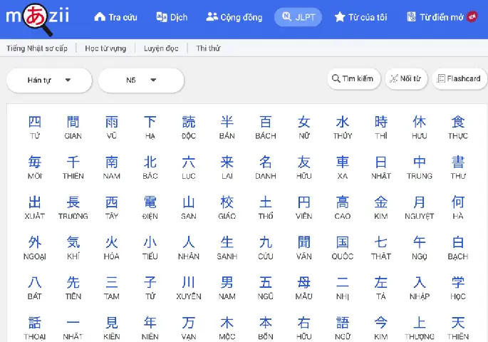Select the JLPT tab
488x342 pixels.
pyautogui.click(x=298, y=17)
